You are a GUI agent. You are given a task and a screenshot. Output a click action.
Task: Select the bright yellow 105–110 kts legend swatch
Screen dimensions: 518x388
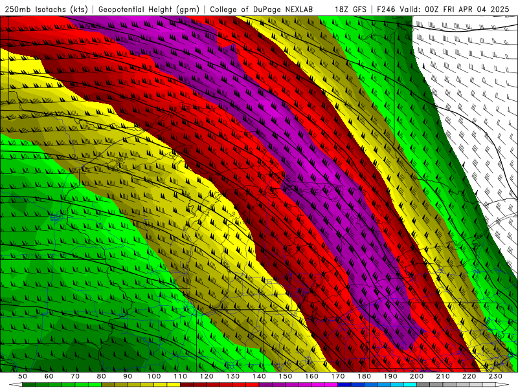pos(174,384)
